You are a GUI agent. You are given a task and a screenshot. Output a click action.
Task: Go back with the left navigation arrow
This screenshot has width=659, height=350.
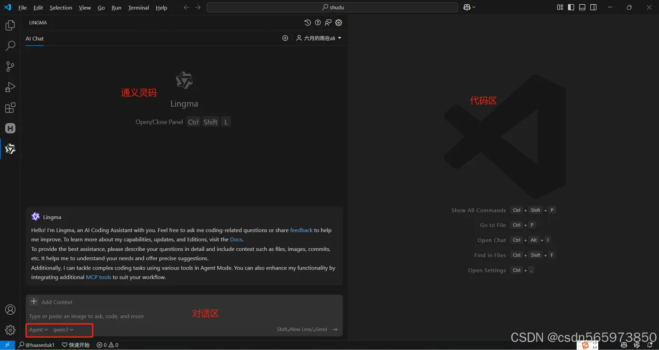point(186,8)
